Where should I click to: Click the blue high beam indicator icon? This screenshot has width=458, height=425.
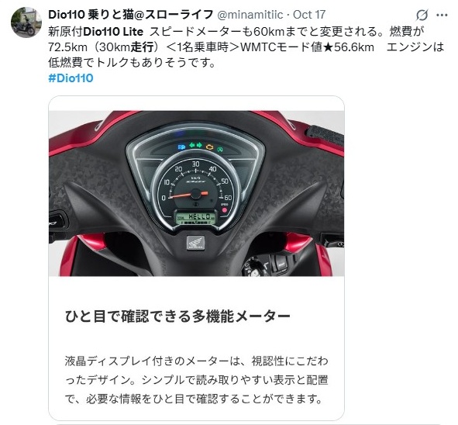coord(181,146)
